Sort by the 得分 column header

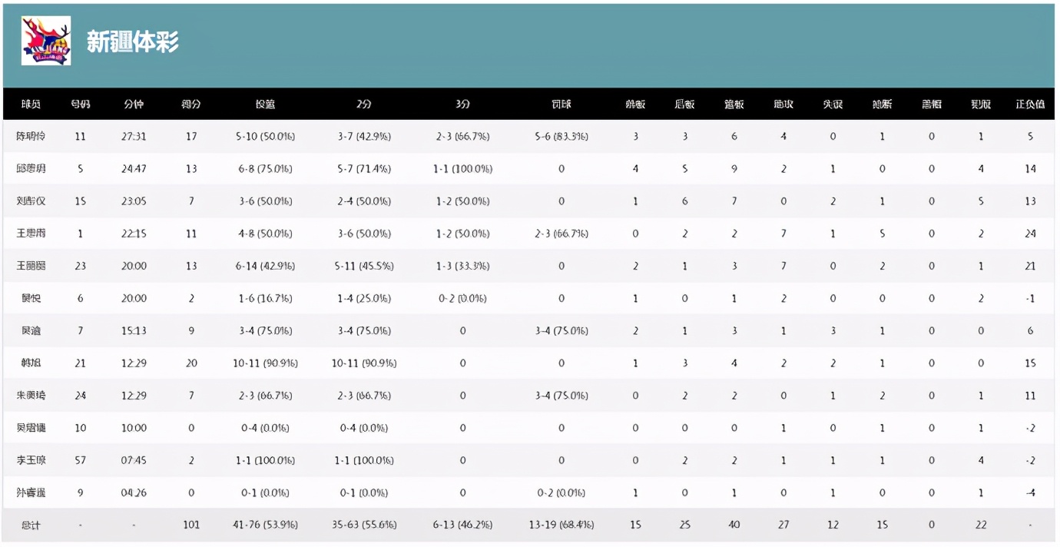coord(191,104)
